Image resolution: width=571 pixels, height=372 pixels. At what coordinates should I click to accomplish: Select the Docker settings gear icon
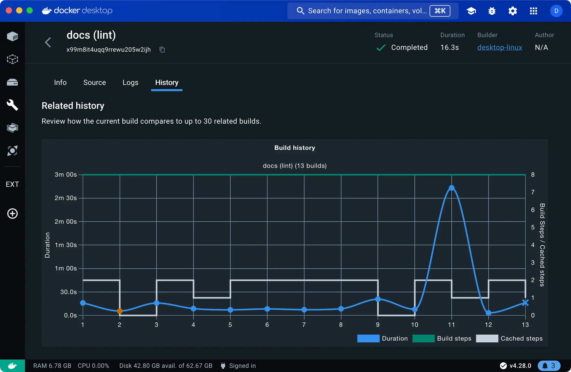tap(513, 11)
